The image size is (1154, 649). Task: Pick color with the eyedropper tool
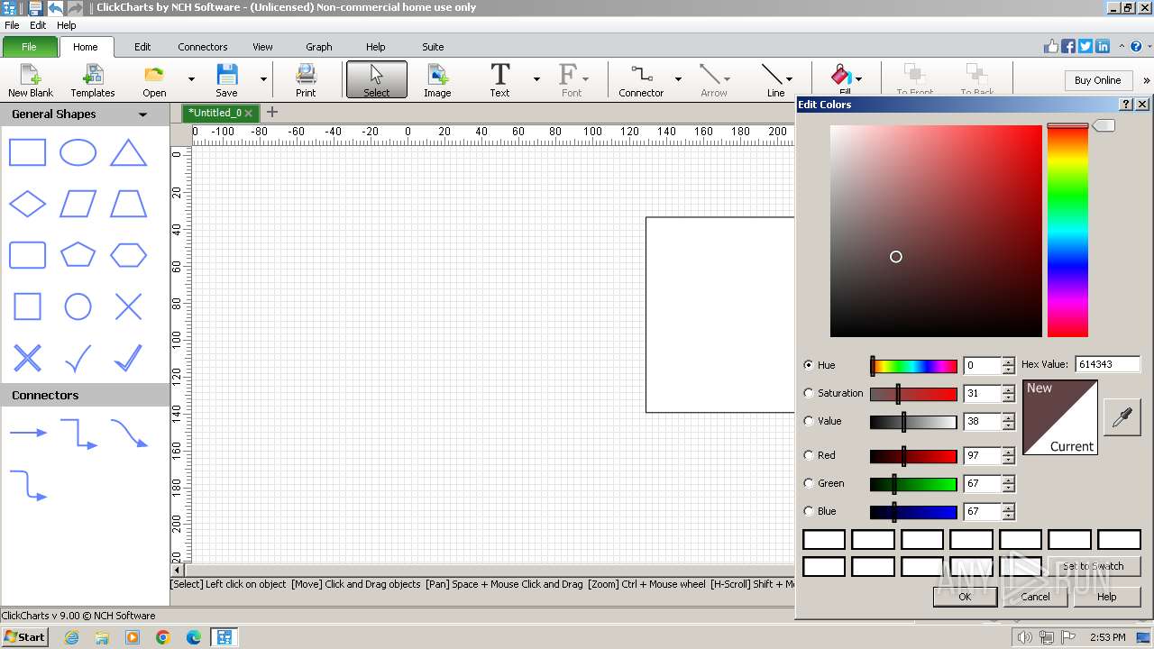pos(1122,417)
